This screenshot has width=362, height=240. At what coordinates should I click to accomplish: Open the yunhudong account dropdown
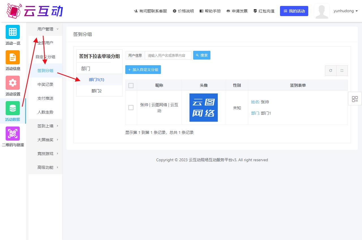click(x=346, y=11)
